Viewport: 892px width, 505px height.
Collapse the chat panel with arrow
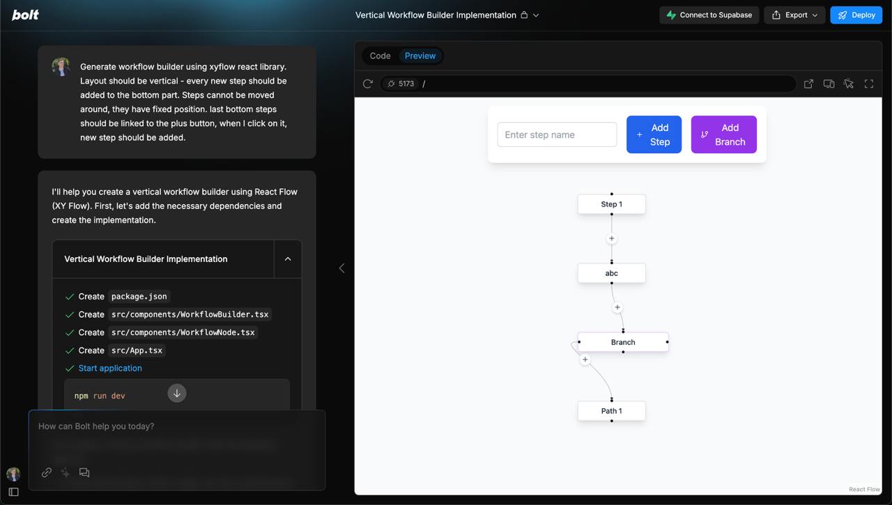[341, 268]
